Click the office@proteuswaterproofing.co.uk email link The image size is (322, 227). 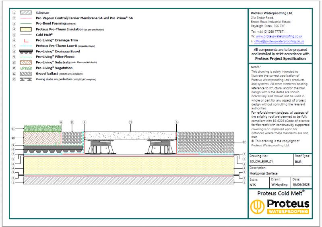(x=279, y=41)
